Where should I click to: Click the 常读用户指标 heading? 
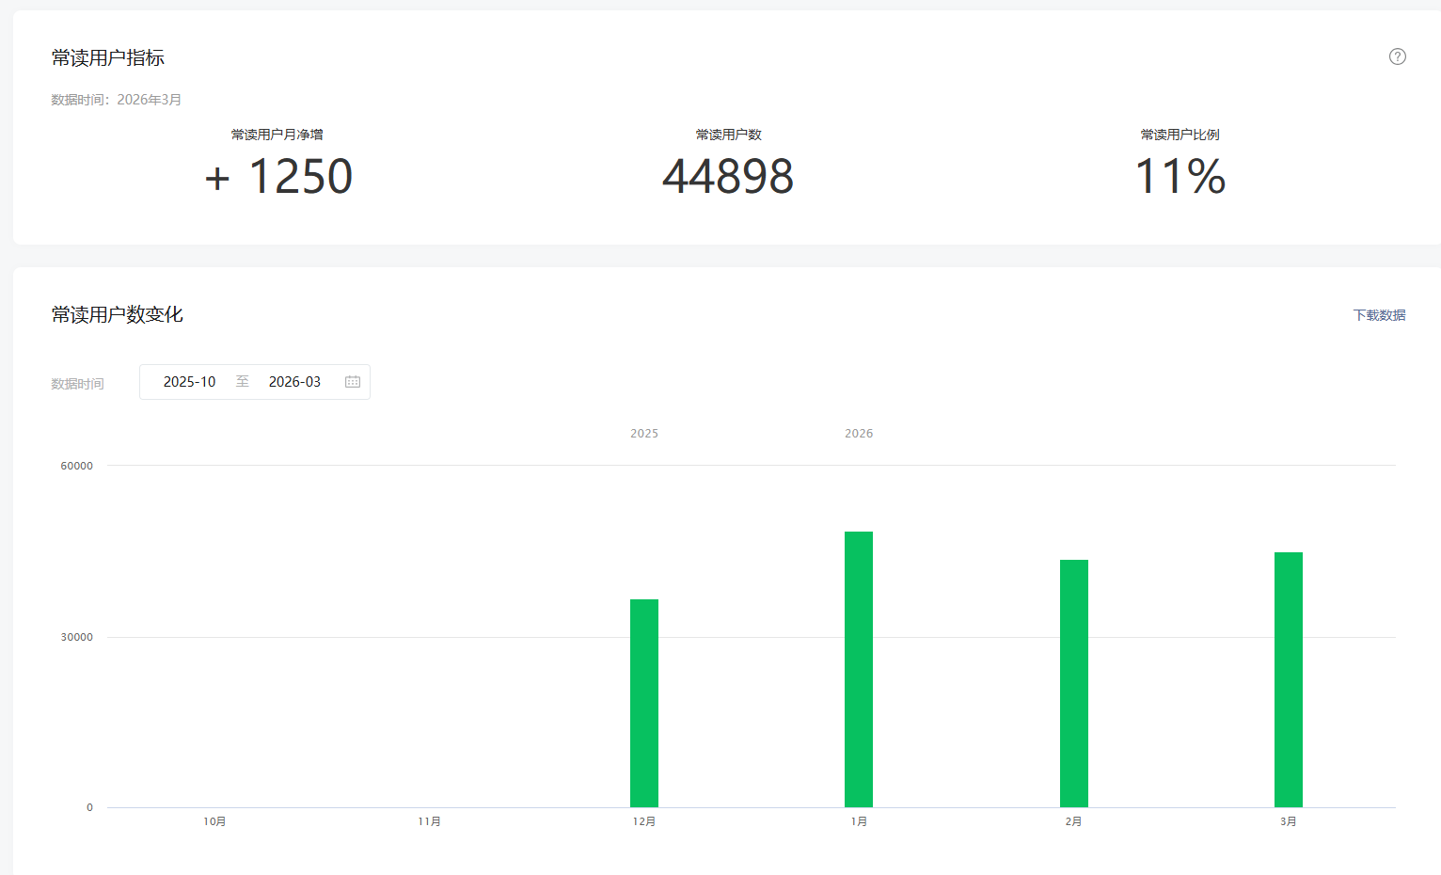pyautogui.click(x=107, y=57)
